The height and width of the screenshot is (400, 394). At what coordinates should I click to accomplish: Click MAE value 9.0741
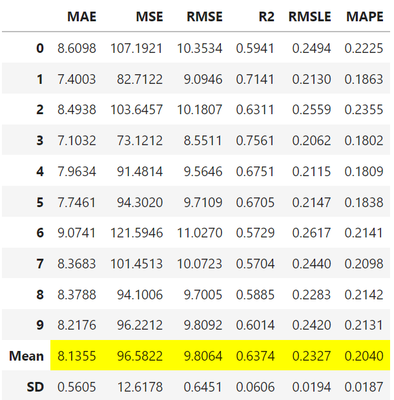[77, 233]
